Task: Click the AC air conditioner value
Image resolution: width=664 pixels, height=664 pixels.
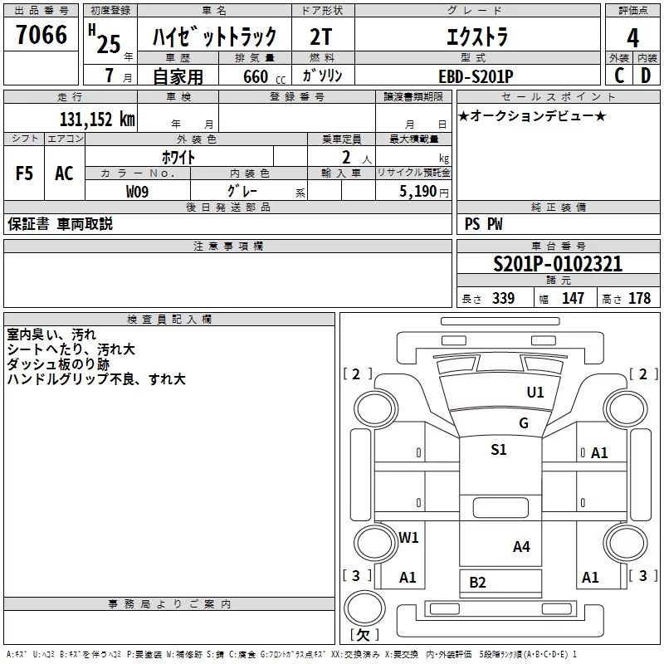Action: (x=64, y=173)
